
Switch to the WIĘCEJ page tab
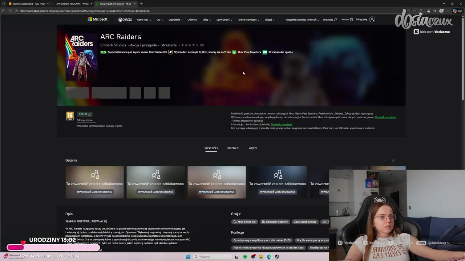pyautogui.click(x=253, y=148)
